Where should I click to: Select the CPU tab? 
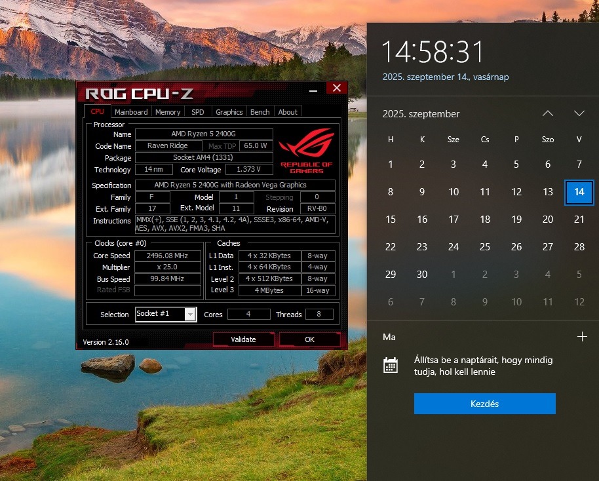[97, 111]
